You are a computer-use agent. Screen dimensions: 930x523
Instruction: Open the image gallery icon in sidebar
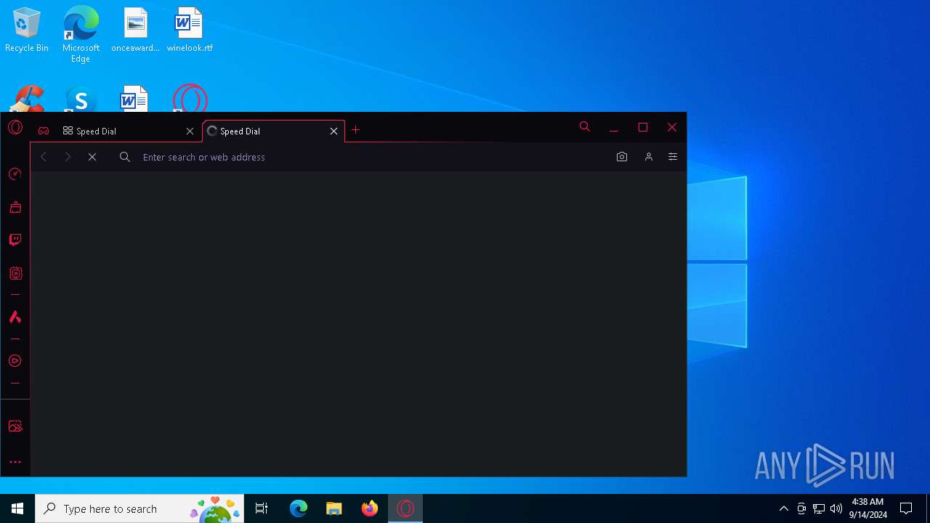[x=15, y=426]
